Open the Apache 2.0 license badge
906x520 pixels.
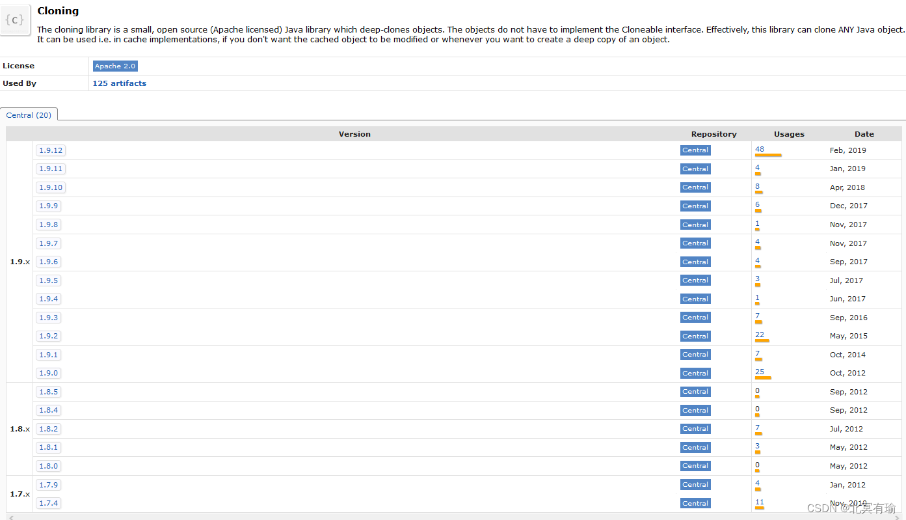pyautogui.click(x=115, y=66)
